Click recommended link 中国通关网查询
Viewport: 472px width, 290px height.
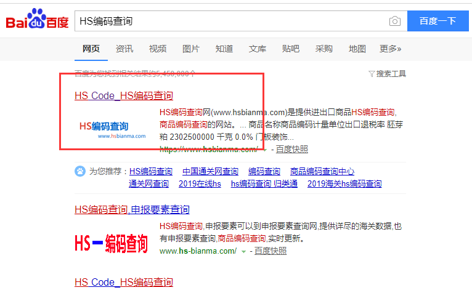[x=210, y=171]
